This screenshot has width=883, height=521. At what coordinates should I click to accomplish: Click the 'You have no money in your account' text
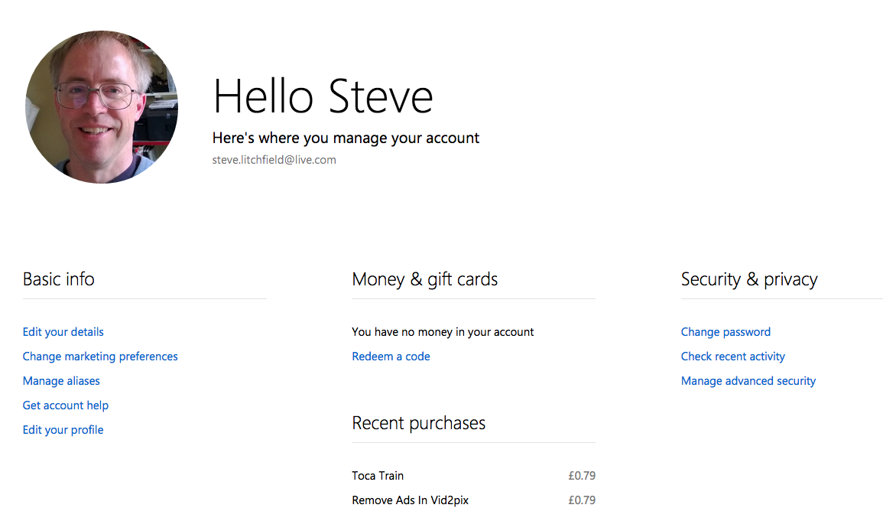(x=443, y=332)
